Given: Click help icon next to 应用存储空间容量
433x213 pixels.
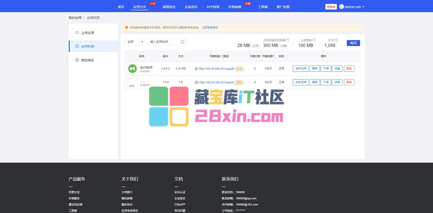Looking at the screenshot, I should (288, 40).
